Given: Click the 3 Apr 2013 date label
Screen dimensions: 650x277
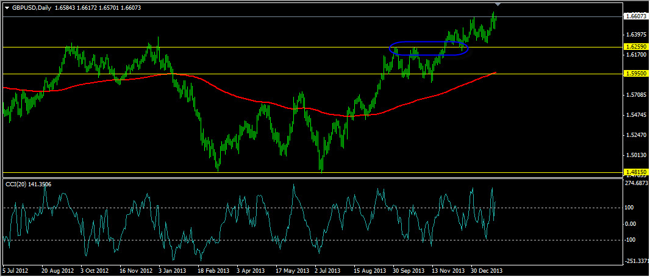Looking at the screenshot, I should pos(251,271).
